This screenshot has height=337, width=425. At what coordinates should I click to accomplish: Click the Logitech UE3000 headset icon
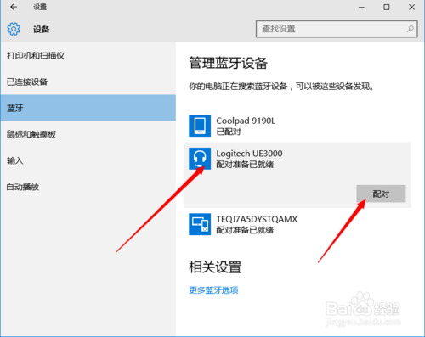click(200, 159)
